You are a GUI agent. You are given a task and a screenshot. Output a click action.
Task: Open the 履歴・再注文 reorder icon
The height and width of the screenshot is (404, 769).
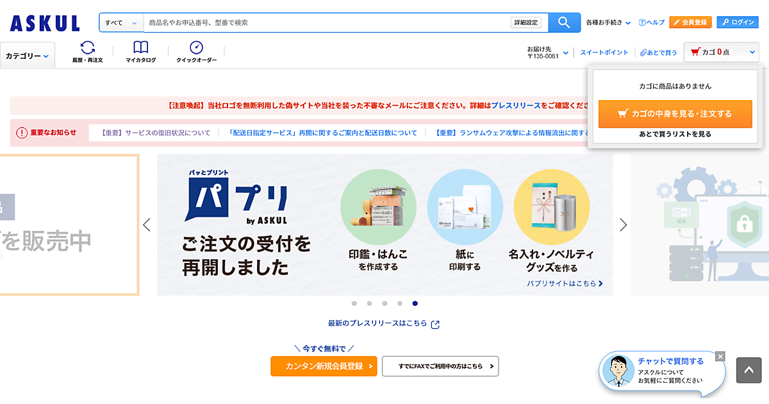88,52
